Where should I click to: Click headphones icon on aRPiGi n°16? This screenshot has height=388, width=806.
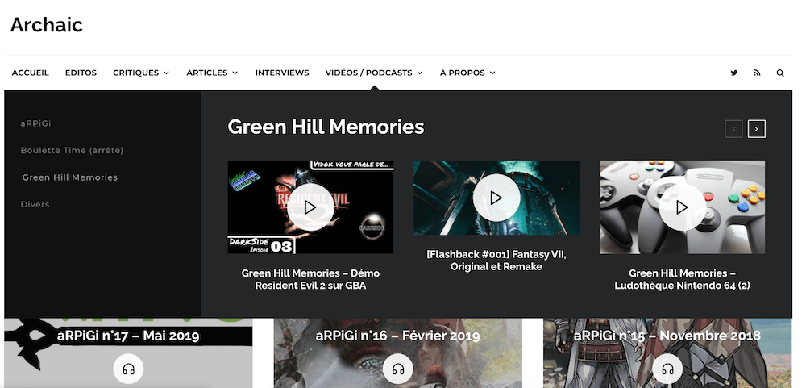(398, 369)
